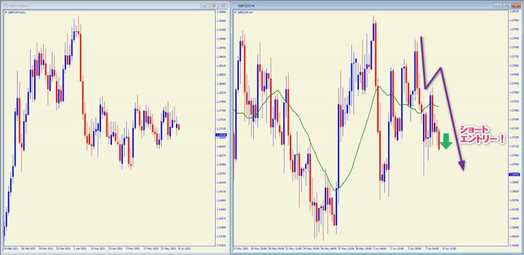Image resolution: width=524 pixels, height=255 pixels.
Task: Select the green down arrow marker
Action: [x=446, y=141]
